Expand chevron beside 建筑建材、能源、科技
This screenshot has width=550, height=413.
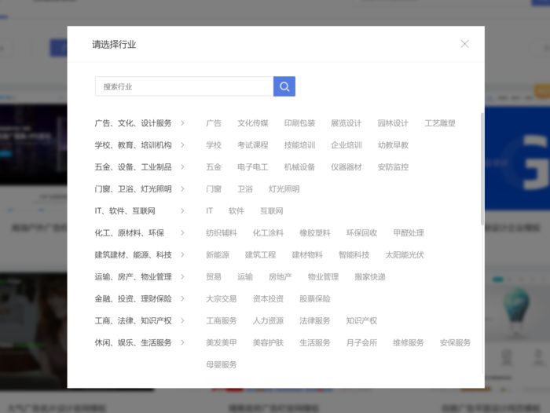(x=182, y=255)
